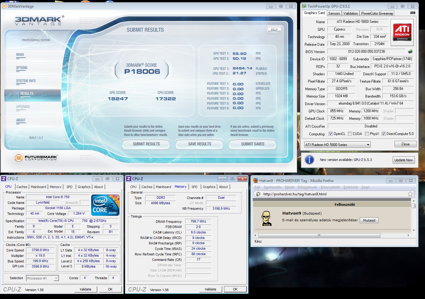Click the SUBMIT RESULTS button
Image resolution: width=425 pixels, height=299 pixels.
[146, 144]
